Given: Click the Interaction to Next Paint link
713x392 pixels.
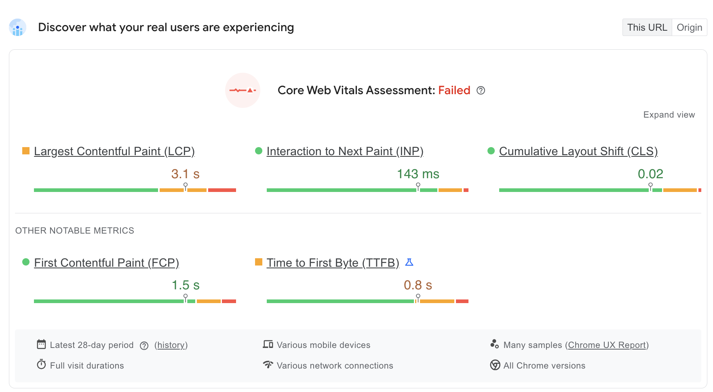Looking at the screenshot, I should (345, 151).
